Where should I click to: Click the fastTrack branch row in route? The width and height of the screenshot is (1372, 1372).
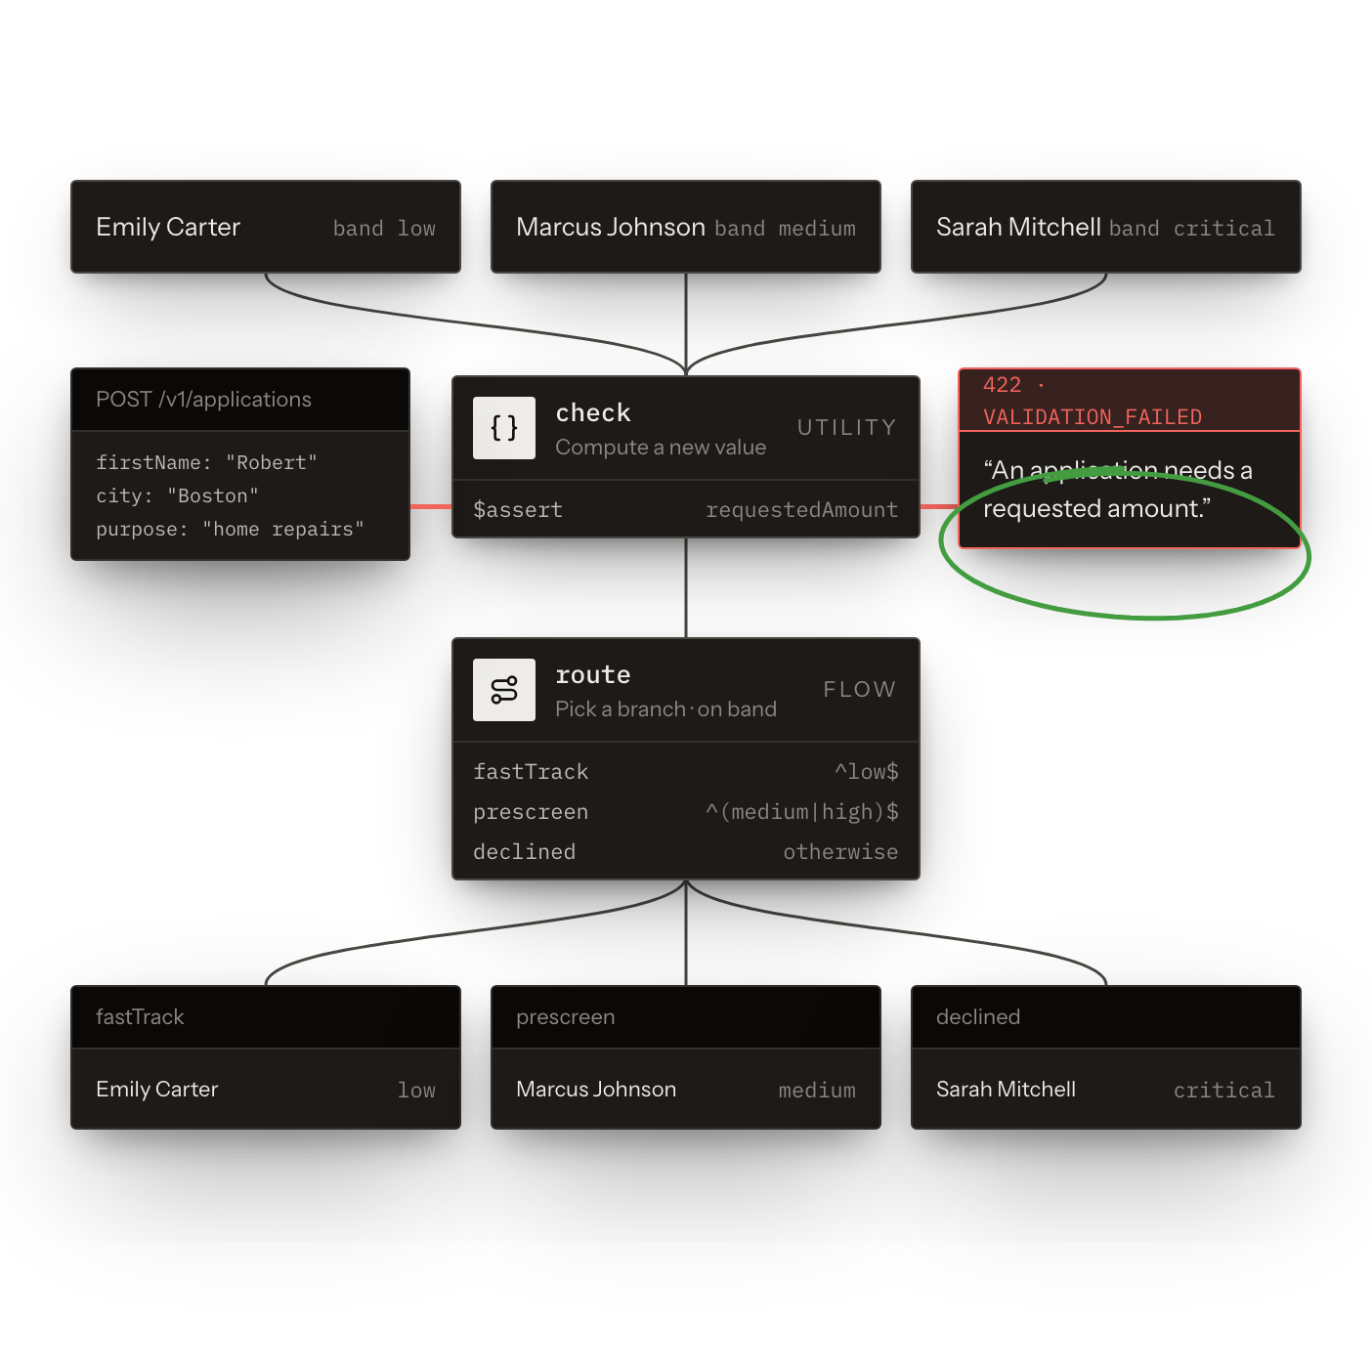click(x=686, y=771)
